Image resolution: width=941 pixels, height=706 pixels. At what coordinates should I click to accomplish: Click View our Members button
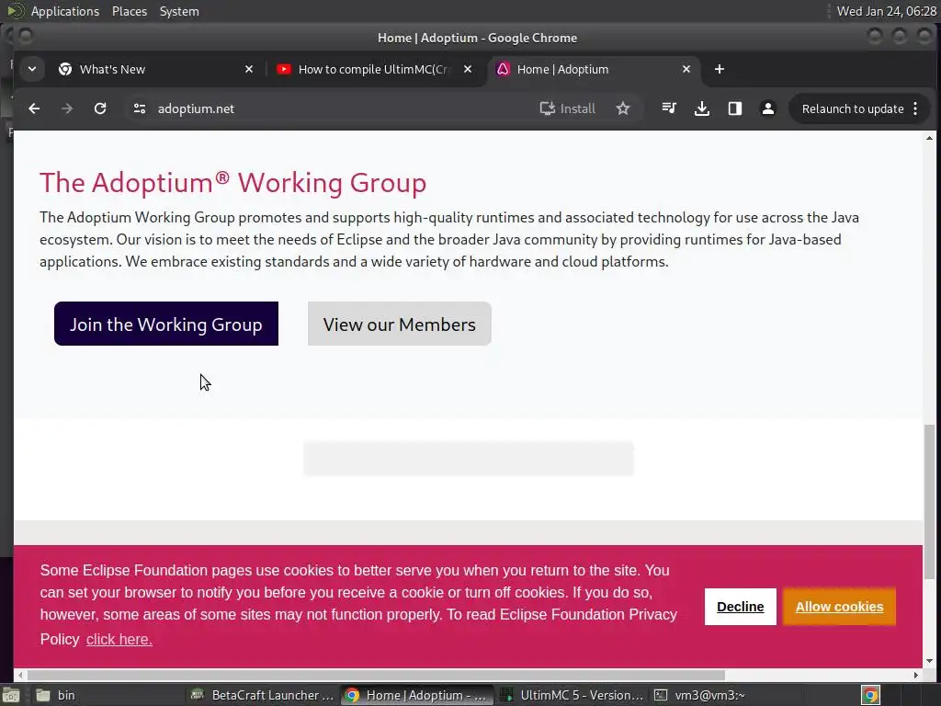click(x=400, y=324)
